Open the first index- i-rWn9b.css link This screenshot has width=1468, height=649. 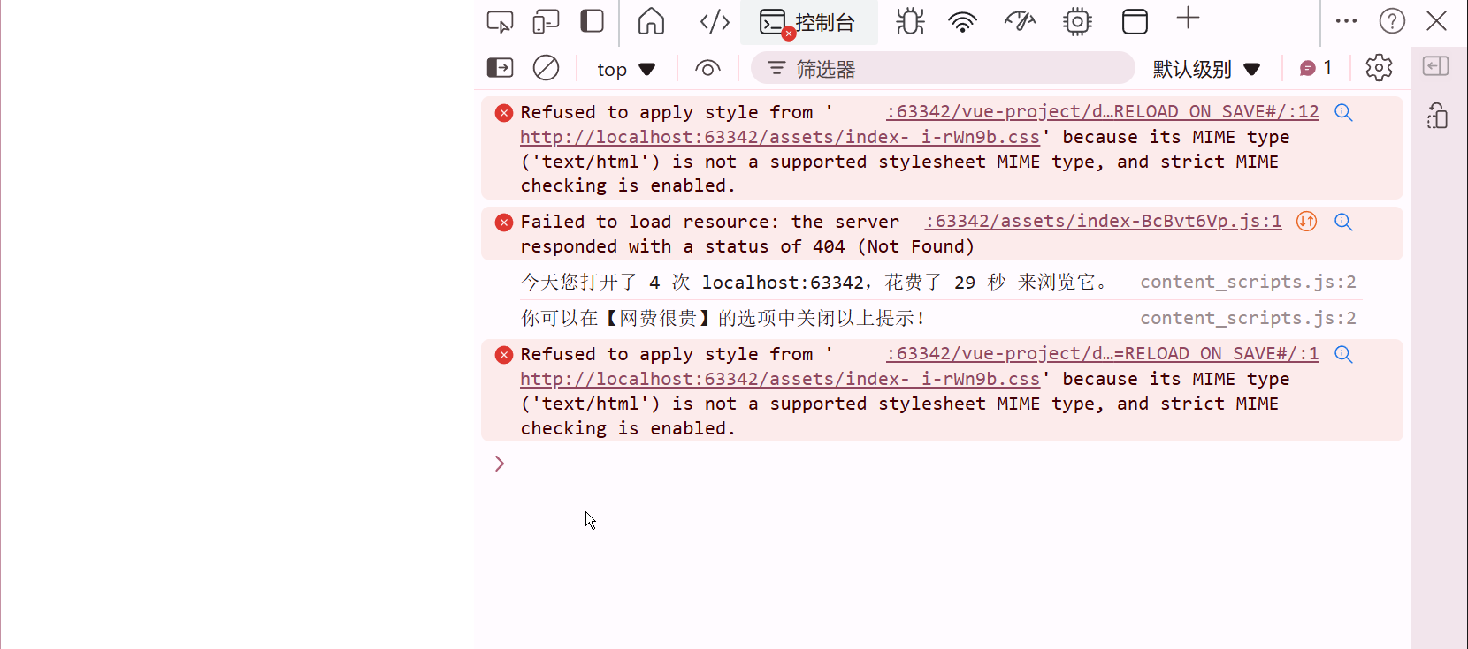[x=779, y=137]
